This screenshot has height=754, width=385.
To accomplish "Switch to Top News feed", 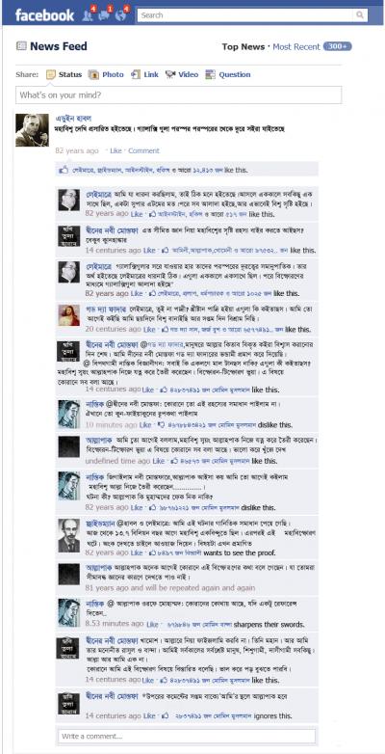I will (244, 46).
